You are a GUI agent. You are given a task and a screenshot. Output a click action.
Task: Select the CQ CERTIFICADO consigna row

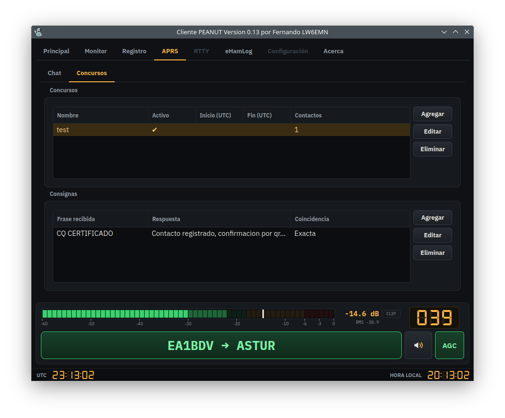pyautogui.click(x=231, y=233)
